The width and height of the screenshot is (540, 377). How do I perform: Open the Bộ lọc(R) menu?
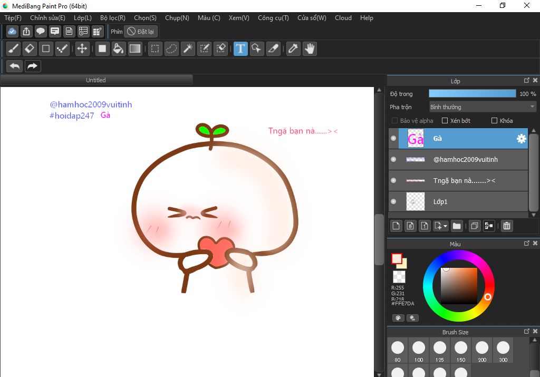click(x=113, y=18)
